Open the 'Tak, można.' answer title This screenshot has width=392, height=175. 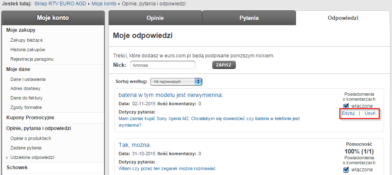pos(135,145)
